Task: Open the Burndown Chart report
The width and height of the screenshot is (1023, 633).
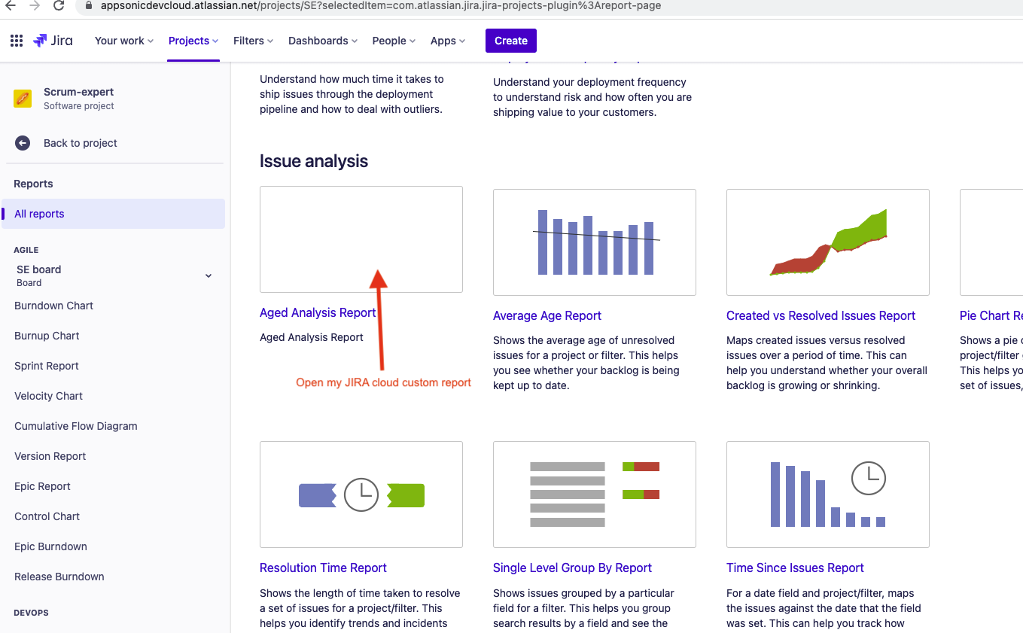Action: click(x=54, y=306)
